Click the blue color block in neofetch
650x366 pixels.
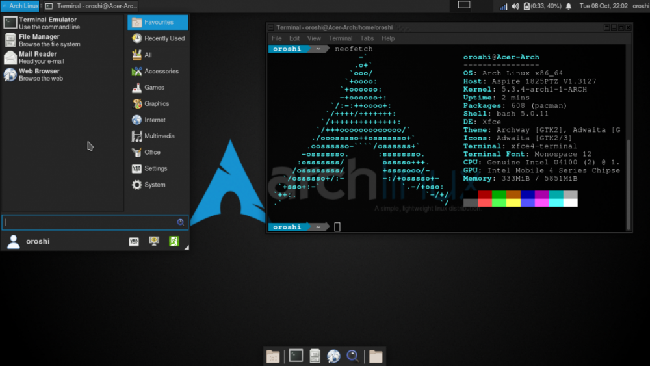(527, 195)
